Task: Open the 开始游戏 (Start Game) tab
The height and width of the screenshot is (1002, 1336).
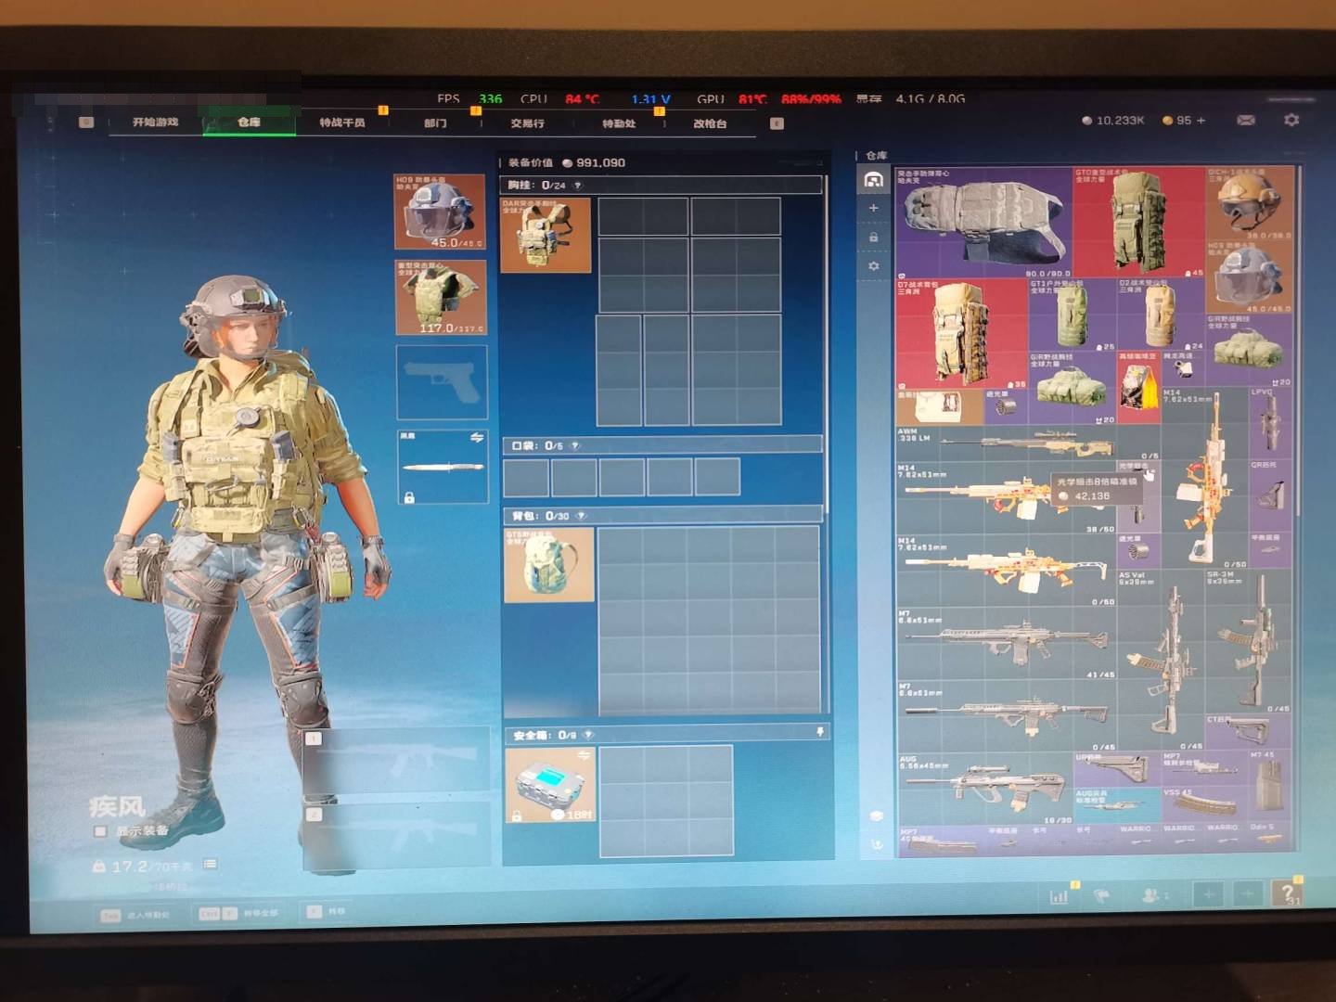Action: point(155,122)
